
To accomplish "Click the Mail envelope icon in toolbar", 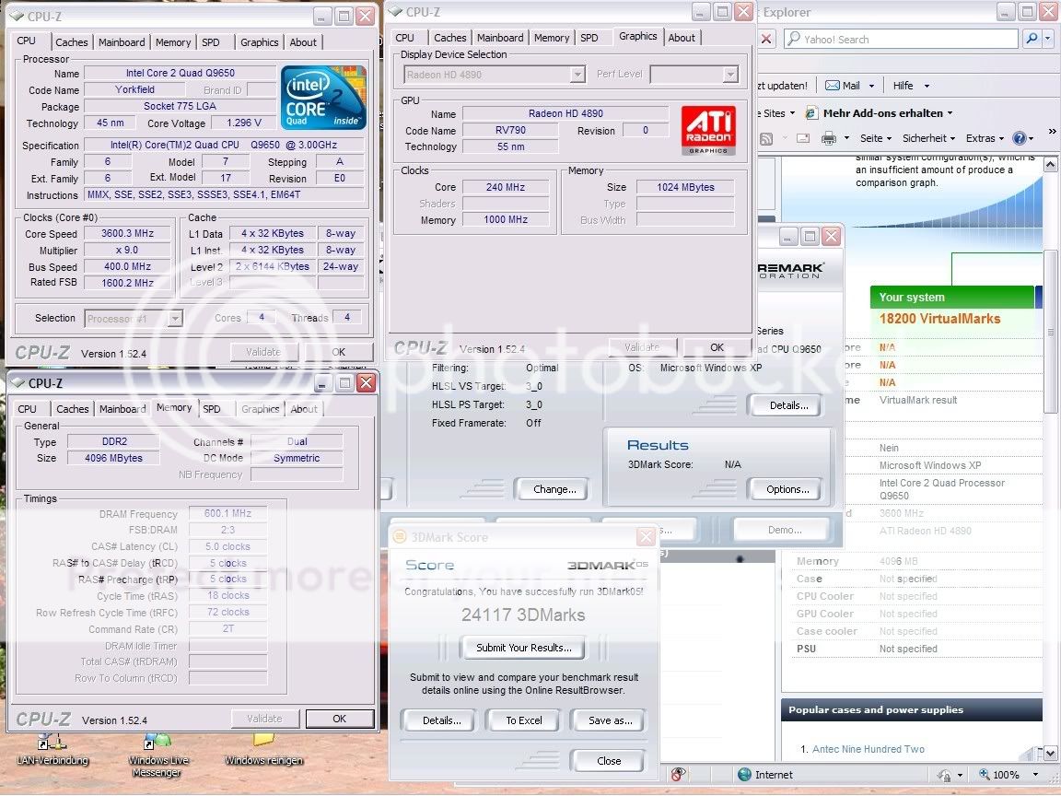I will [833, 85].
